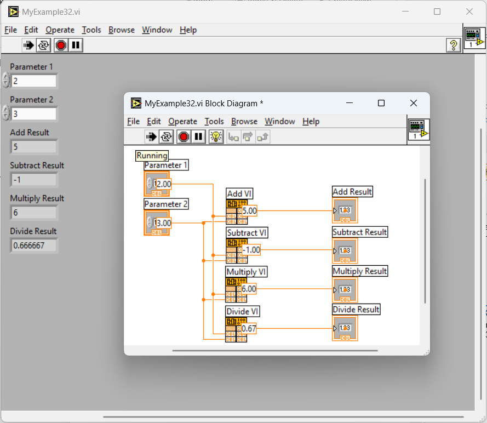487x423 pixels.
Task: Pause execution in front panel toolbar
Action: [76, 45]
